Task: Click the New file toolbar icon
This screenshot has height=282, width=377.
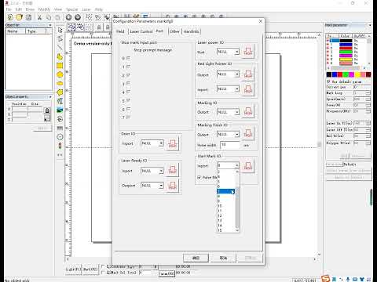Action: [x=10, y=17]
